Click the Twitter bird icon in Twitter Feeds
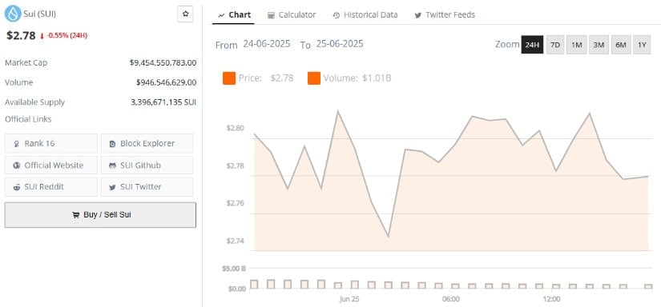Viewport: 661px width, 307px height. 417,15
